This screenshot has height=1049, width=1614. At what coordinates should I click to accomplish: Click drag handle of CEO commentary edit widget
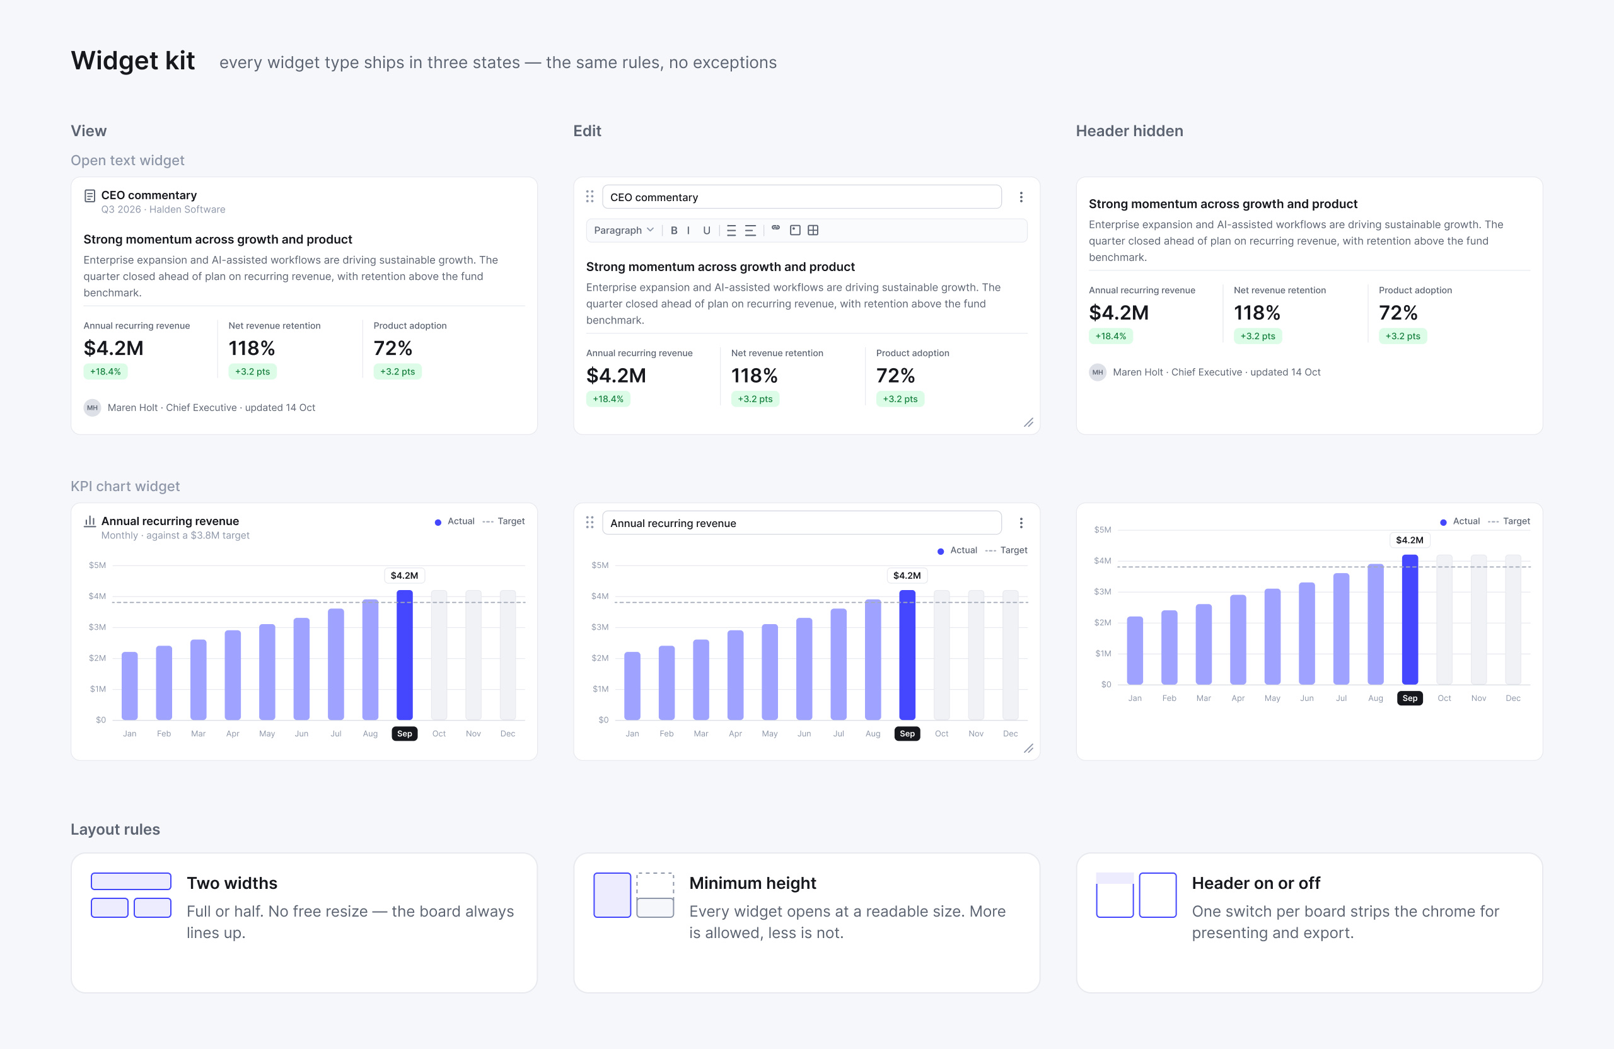point(590,197)
